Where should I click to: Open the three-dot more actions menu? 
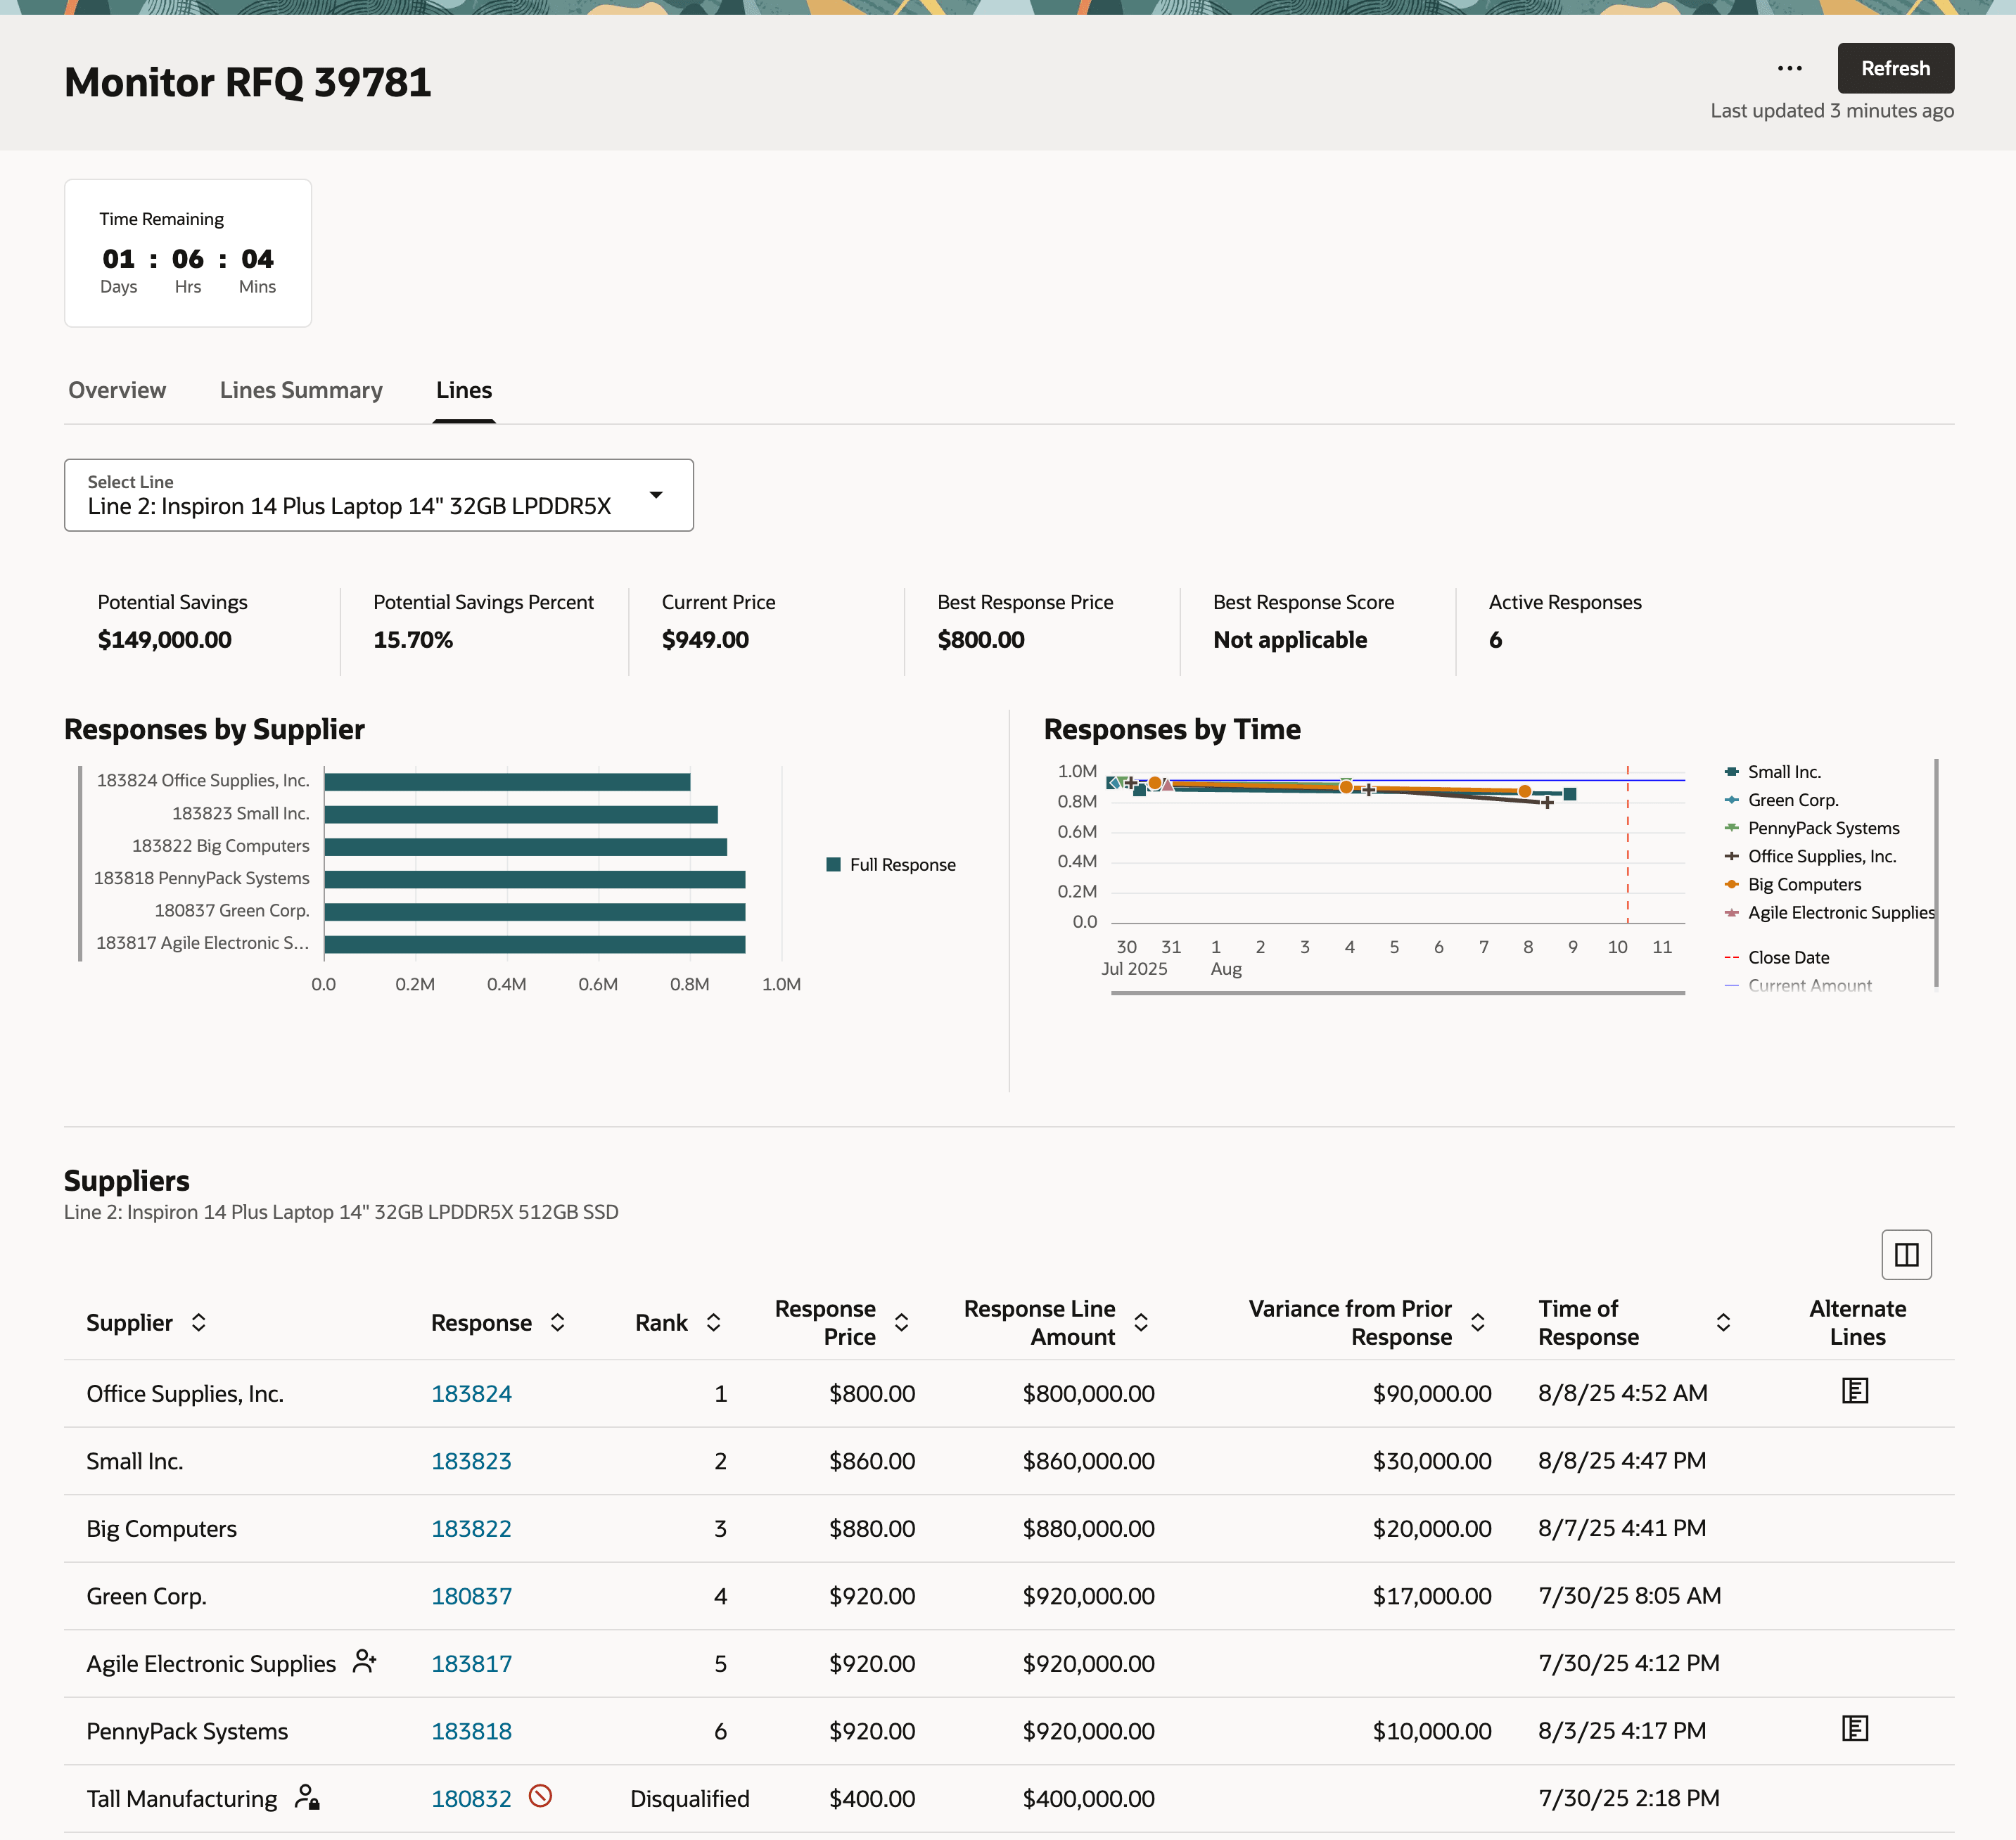1789,69
